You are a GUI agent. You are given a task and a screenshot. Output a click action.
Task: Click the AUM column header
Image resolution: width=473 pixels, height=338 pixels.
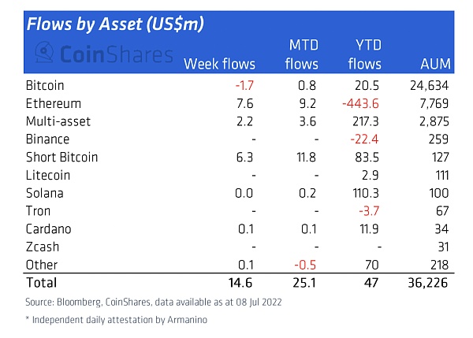(x=436, y=64)
